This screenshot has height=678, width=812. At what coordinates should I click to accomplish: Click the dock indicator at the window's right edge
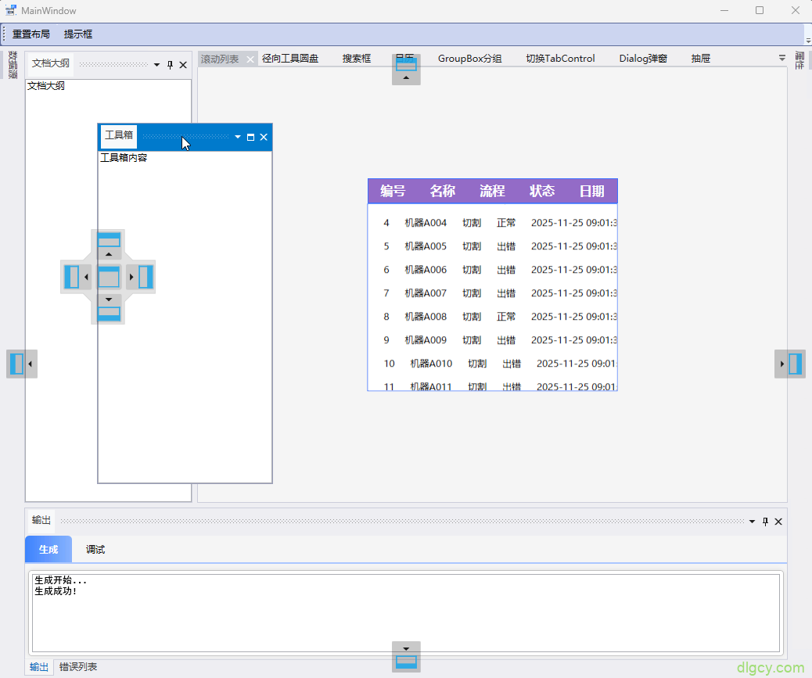[x=790, y=364]
